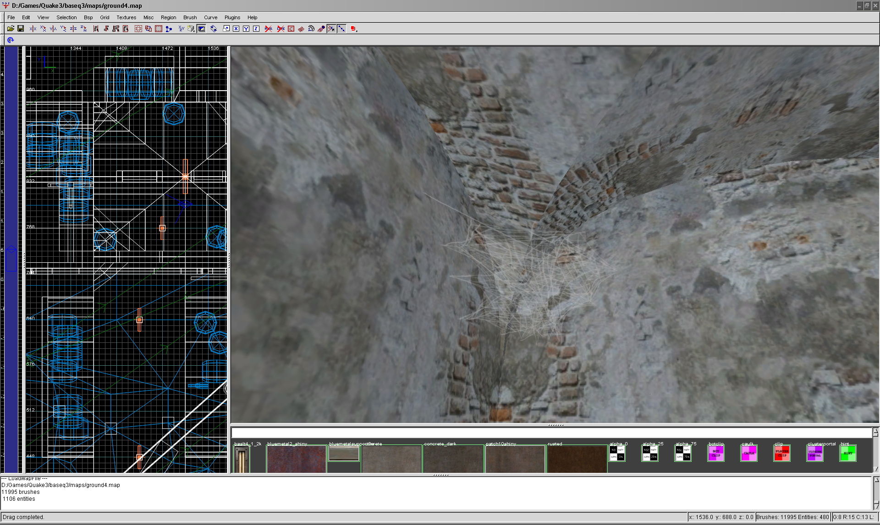Image resolution: width=880 pixels, height=525 pixels.
Task: Click the Save map icon
Action: coord(21,28)
